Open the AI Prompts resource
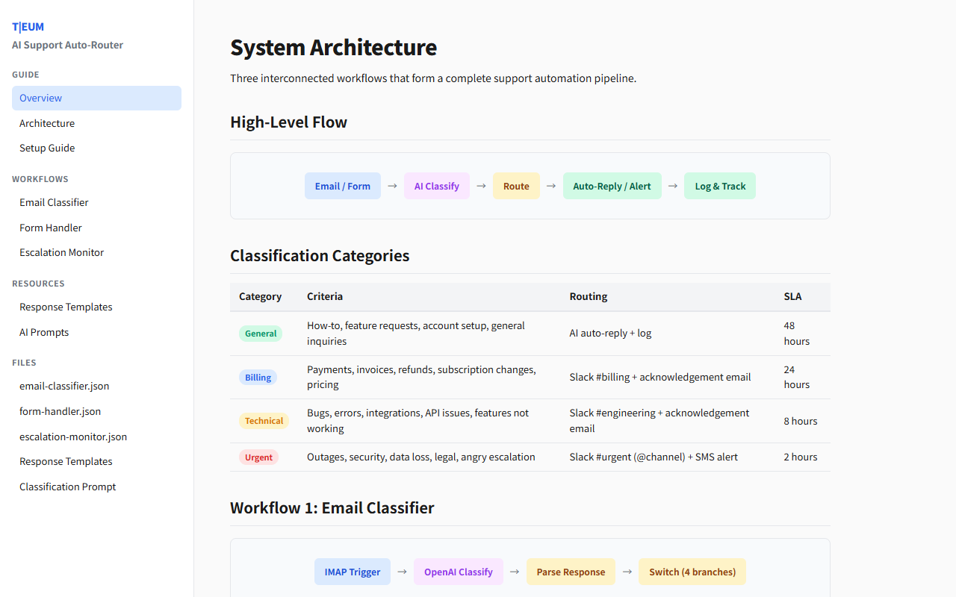 click(x=43, y=332)
